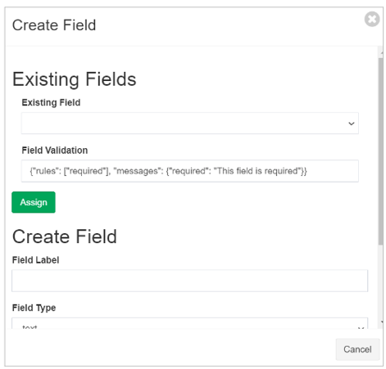Click the chevron arrow in Existing Field select
The height and width of the screenshot is (369, 386).
(352, 124)
